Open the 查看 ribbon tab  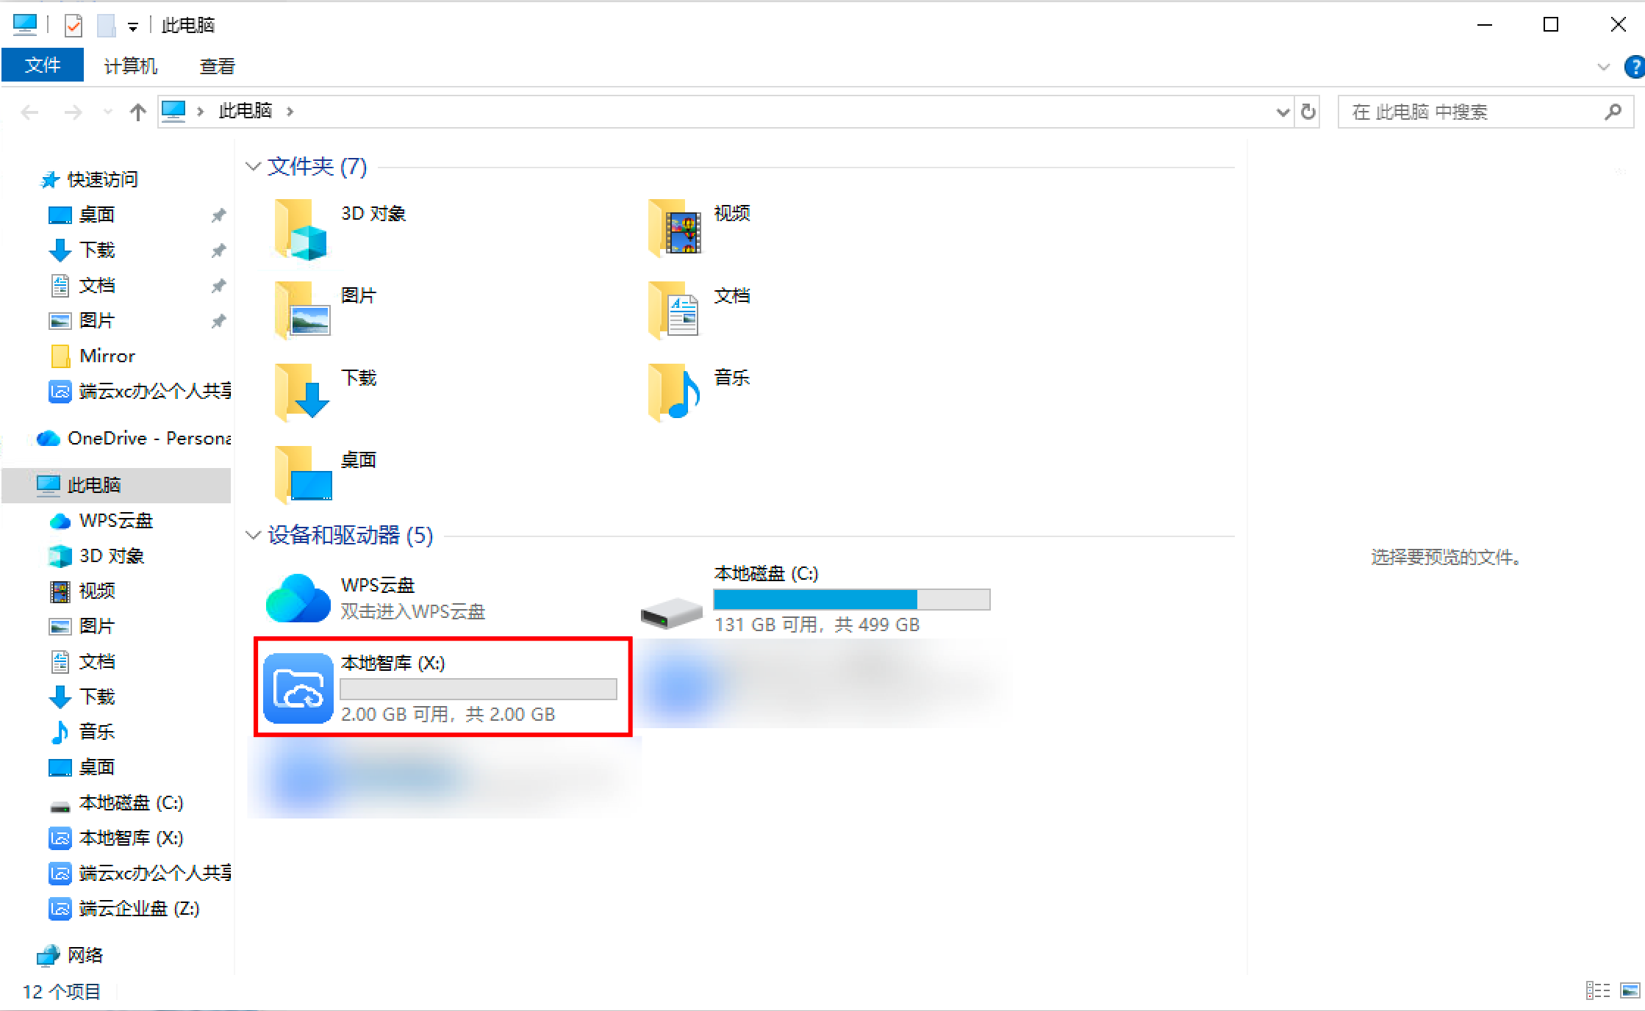tap(218, 66)
